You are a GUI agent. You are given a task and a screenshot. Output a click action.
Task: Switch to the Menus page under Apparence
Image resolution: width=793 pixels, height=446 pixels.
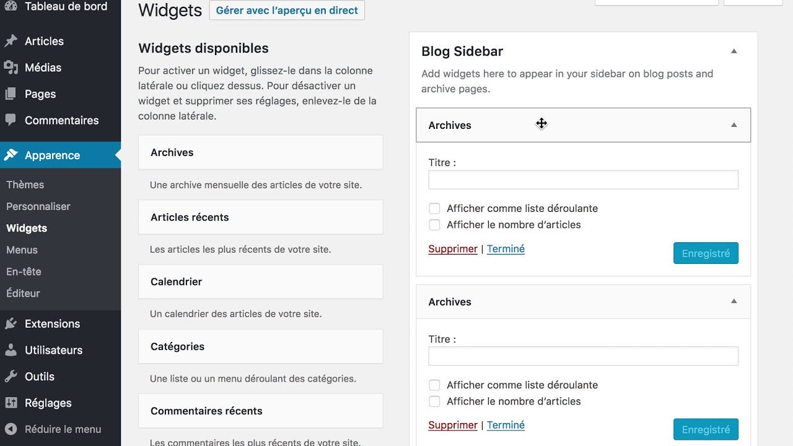point(22,250)
